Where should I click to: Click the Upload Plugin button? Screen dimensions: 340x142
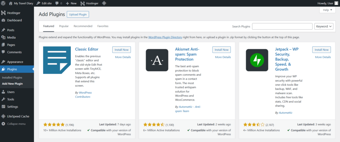[78, 14]
